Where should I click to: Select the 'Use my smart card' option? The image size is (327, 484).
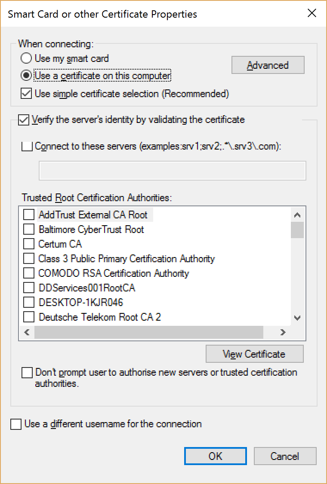[x=27, y=58]
